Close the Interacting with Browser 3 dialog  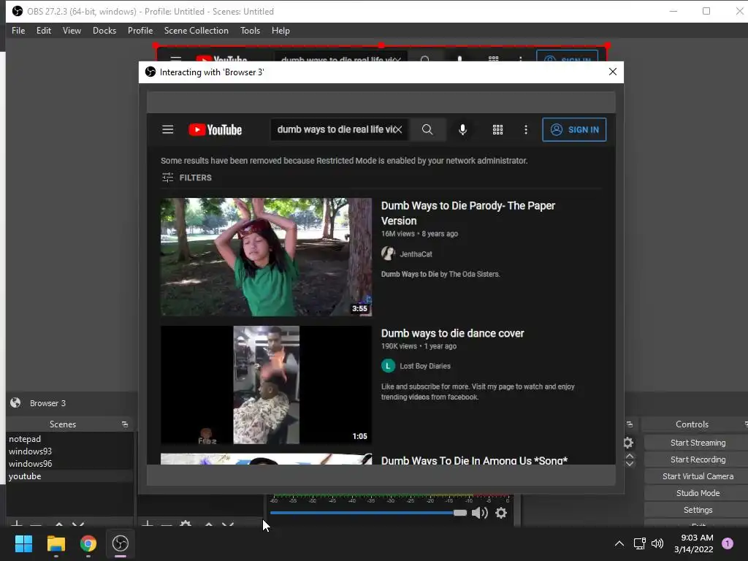[x=613, y=72]
